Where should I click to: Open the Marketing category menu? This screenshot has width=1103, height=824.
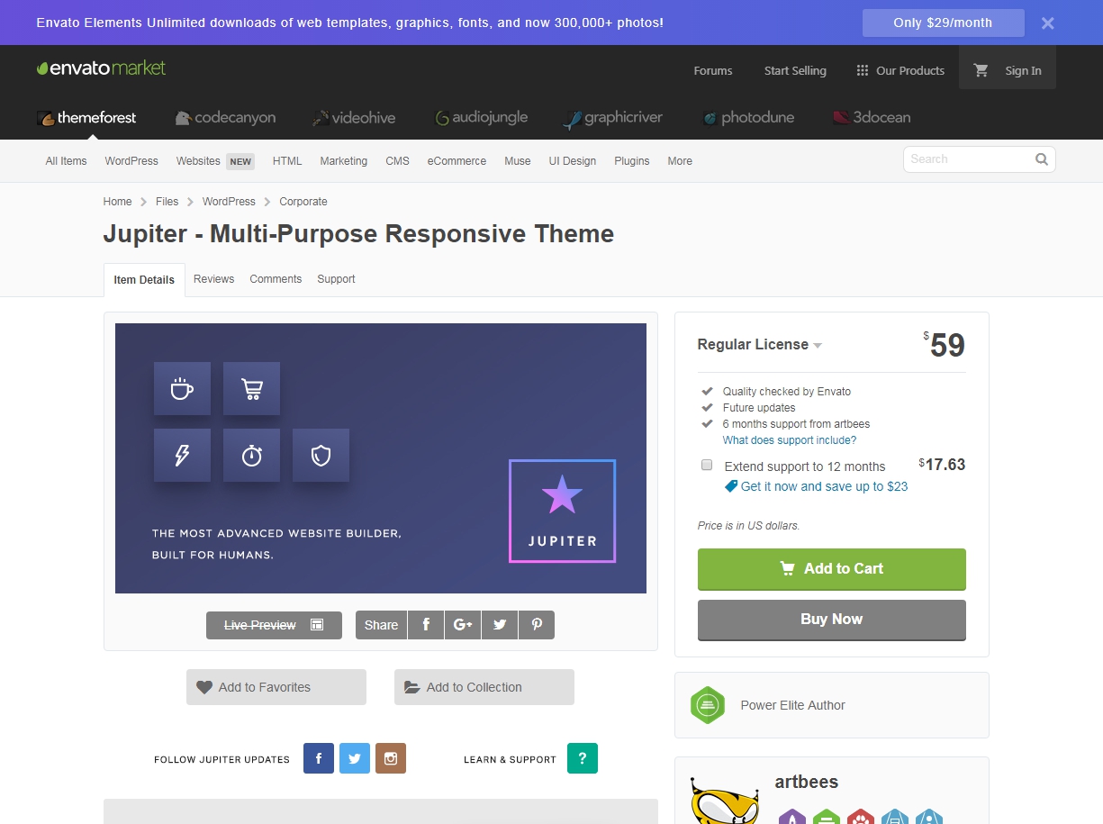coord(344,161)
